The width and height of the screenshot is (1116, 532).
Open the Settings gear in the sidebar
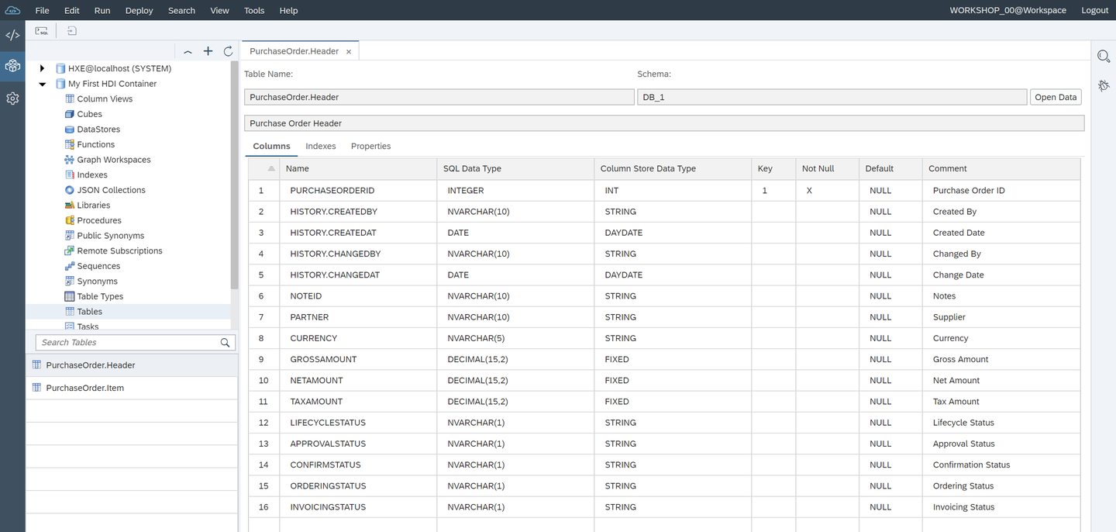click(x=12, y=98)
